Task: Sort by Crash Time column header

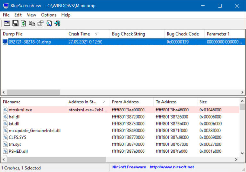Action: (x=79, y=34)
